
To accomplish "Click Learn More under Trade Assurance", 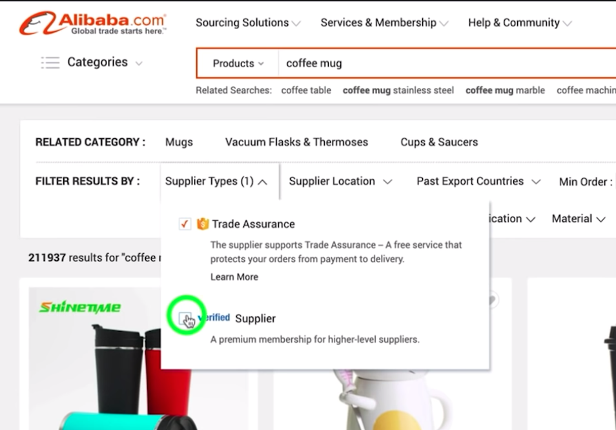I will pos(234,277).
